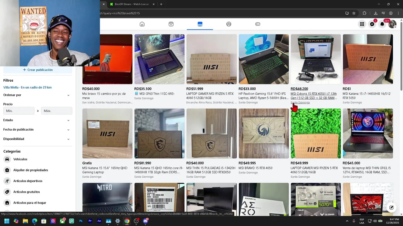Select Artículos para el hogar category
This screenshot has height=226, width=403.
38,203
